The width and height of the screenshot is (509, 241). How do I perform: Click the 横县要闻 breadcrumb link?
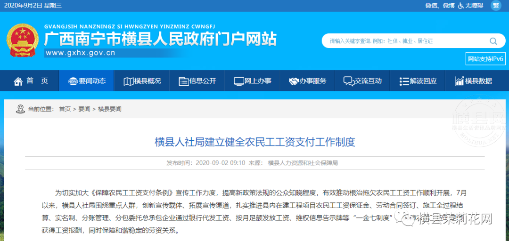[109, 109]
